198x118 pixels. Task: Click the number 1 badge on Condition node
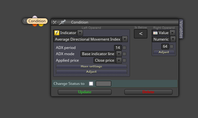pyautogui.click(x=25, y=21)
